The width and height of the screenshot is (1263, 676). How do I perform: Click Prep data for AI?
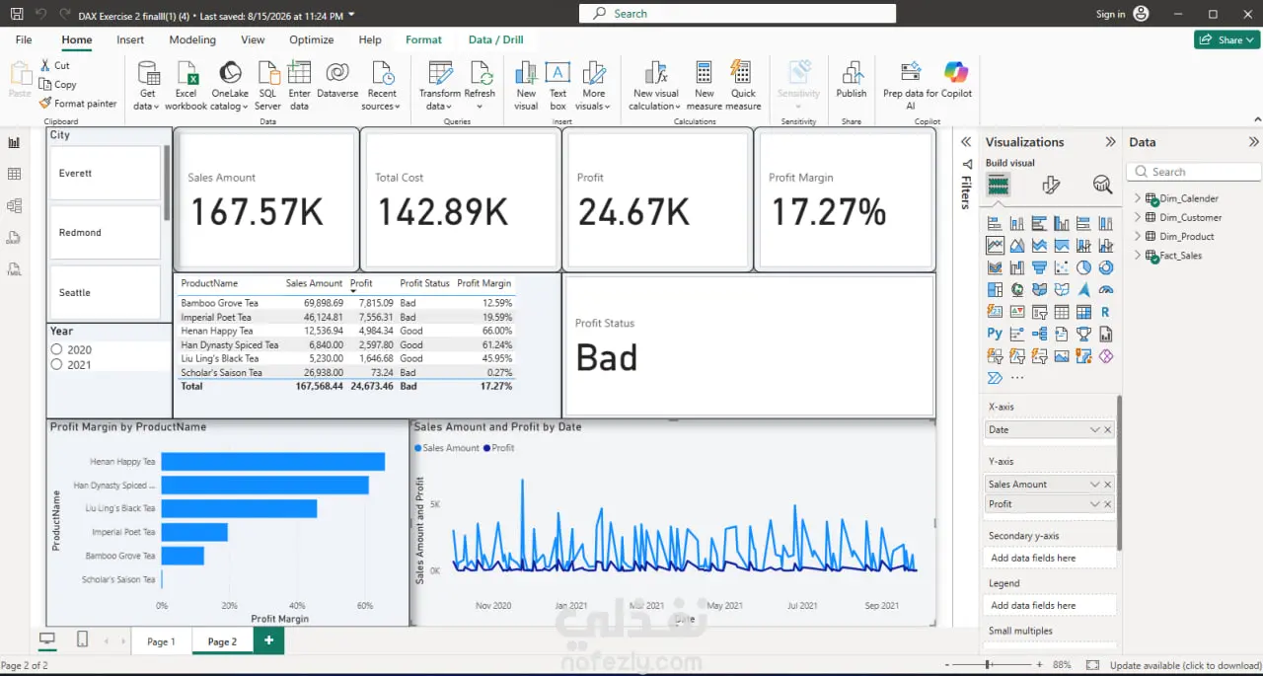(910, 85)
